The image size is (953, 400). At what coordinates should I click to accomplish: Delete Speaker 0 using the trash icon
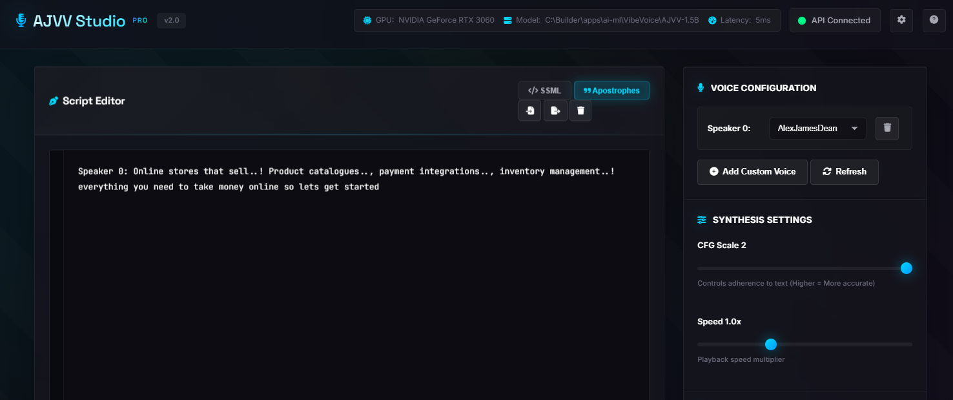tap(886, 128)
